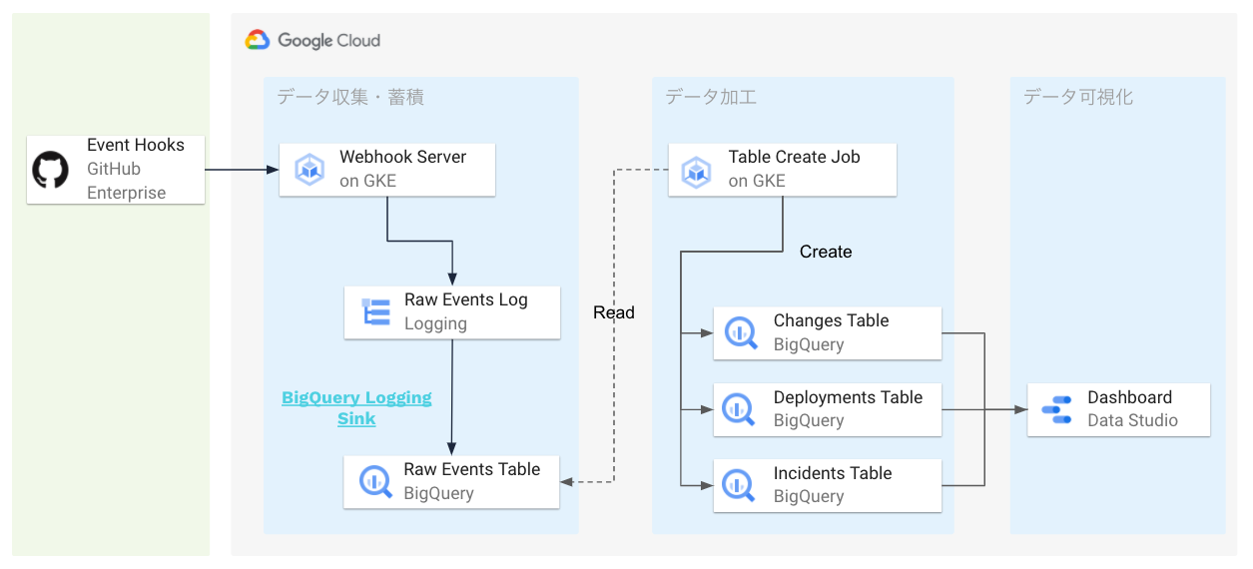This screenshot has height=569, width=1253.
Task: Click 'on GKE' under Table Create Job
Action: (757, 181)
